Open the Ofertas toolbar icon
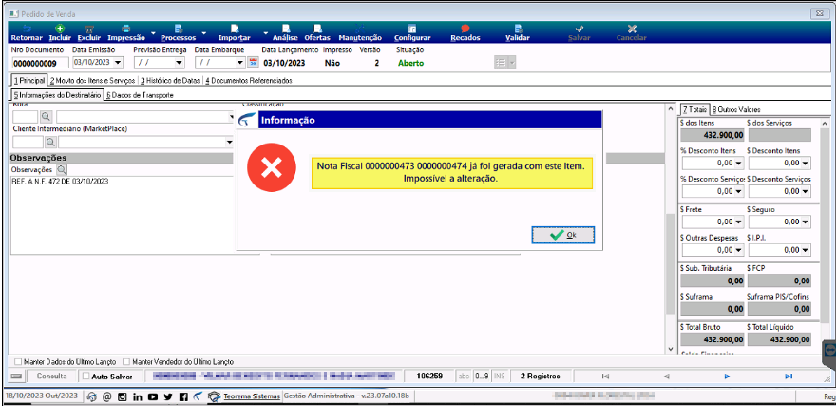The width and height of the screenshot is (836, 406). (x=317, y=29)
